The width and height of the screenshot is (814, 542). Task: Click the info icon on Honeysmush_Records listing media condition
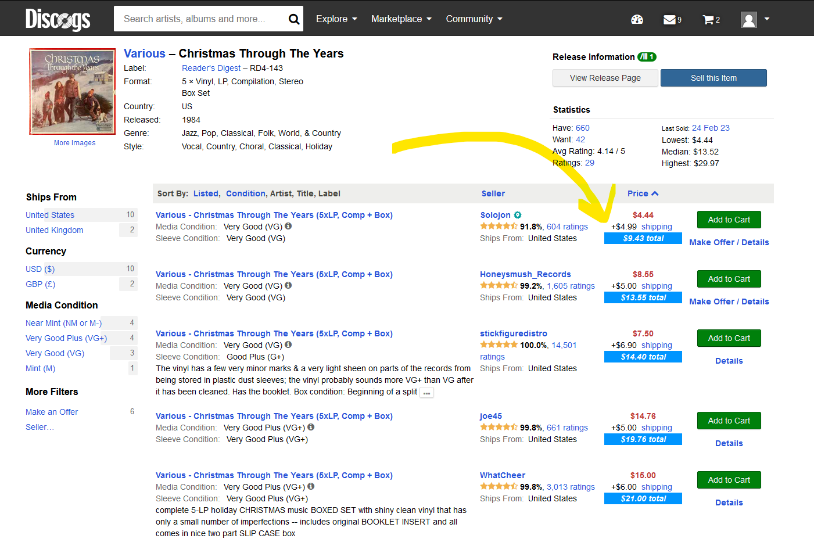click(288, 286)
